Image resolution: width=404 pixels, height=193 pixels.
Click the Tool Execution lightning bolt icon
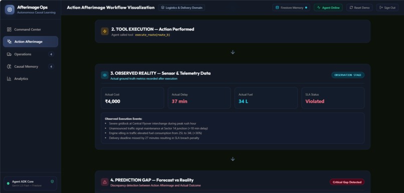105,32
